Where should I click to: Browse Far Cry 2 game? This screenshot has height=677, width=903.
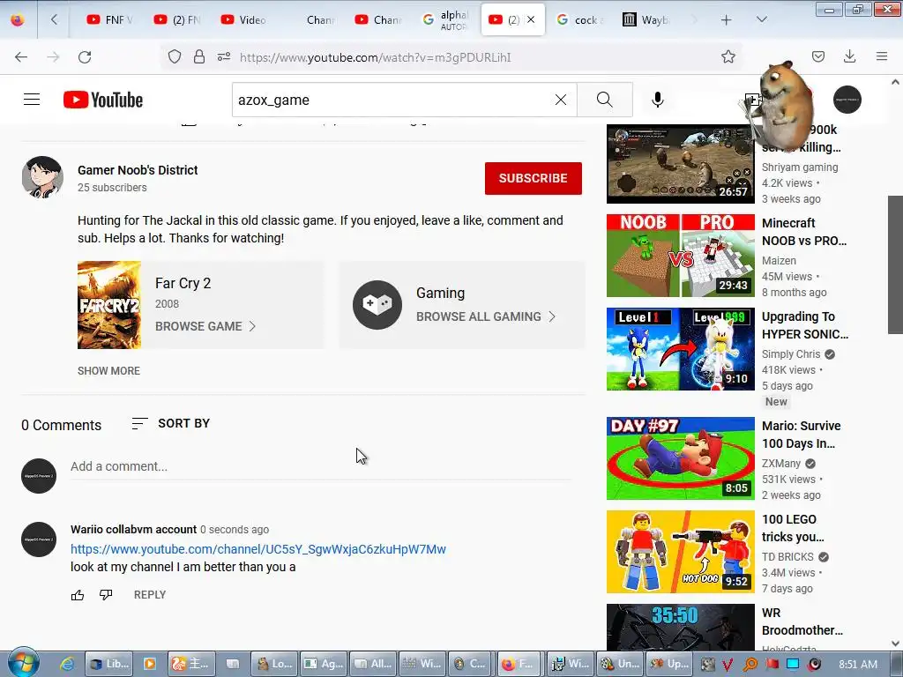pyautogui.click(x=205, y=326)
